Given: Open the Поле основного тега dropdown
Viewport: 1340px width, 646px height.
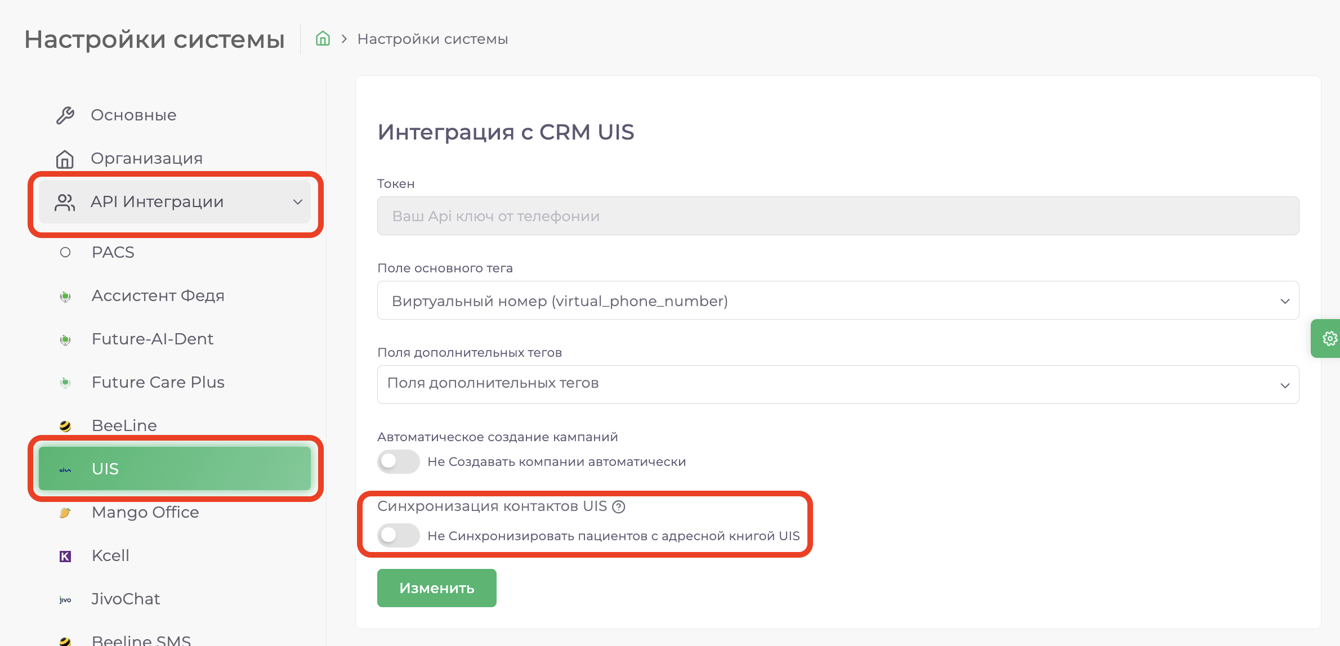Looking at the screenshot, I should coord(838,300).
